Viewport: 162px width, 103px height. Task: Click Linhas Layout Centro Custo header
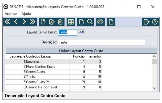(81, 51)
